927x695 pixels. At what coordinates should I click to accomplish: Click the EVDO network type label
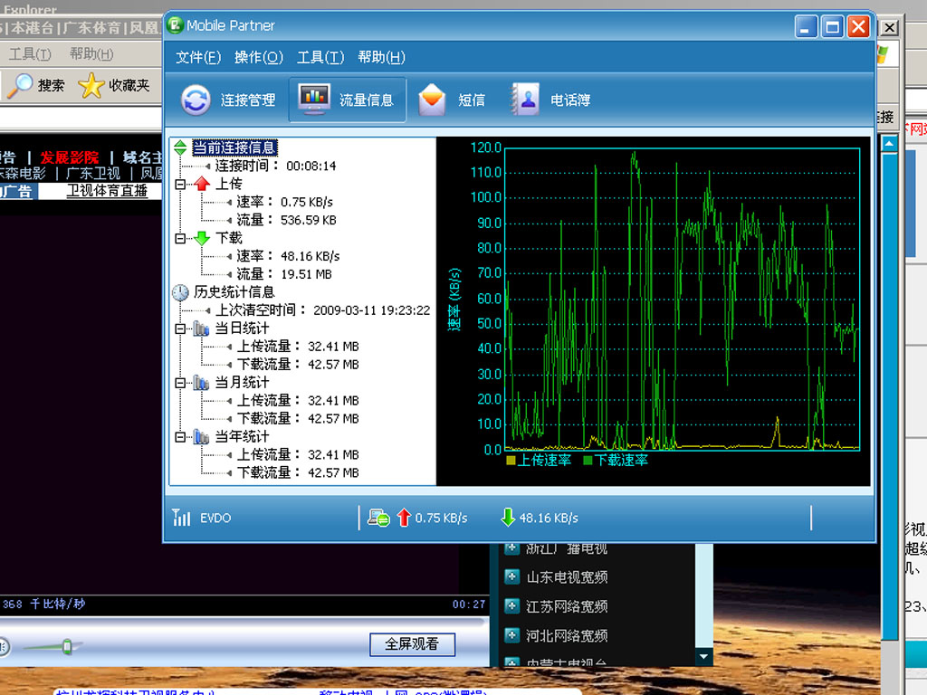(215, 519)
